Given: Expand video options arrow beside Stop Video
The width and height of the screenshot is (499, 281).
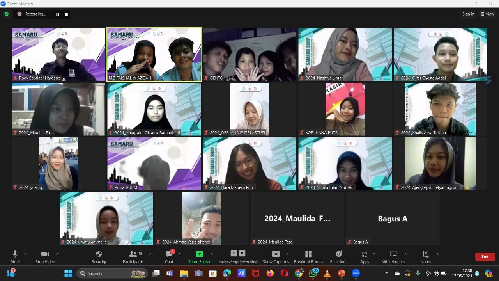Looking at the screenshot, I should [x=57, y=254].
